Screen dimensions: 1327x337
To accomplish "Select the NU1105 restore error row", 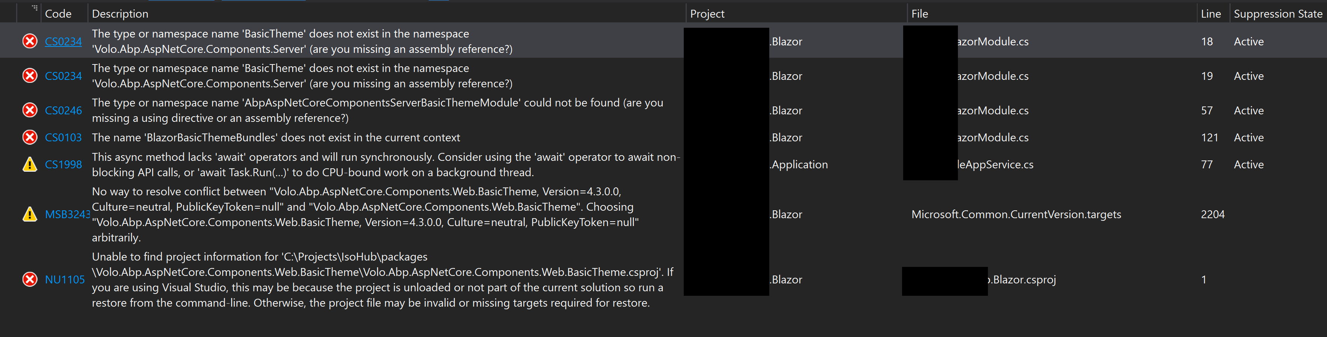I will tap(360, 279).
